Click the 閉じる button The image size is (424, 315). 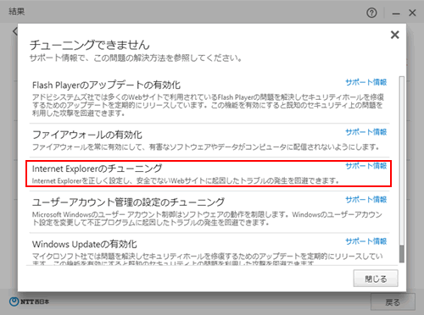click(376, 279)
